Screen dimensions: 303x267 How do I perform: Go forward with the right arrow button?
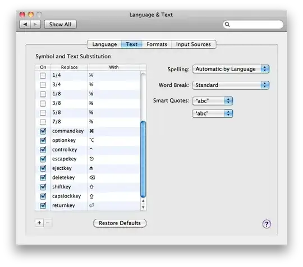pos(35,24)
